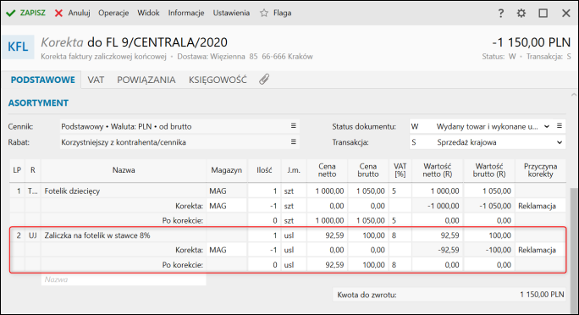This screenshot has width=579, height=315.
Task: Collapse the ASORTYMENT section chevron
Action: coord(573,95)
